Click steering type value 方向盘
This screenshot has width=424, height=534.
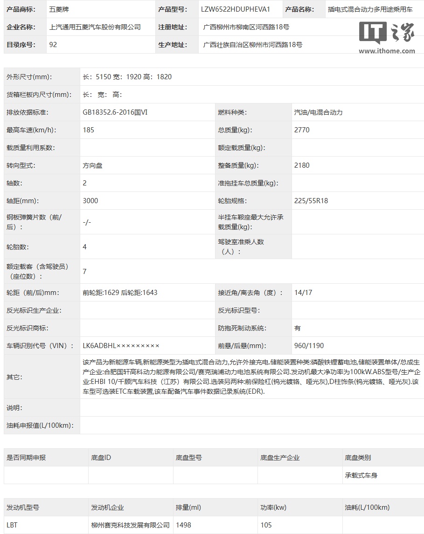pyautogui.click(x=92, y=165)
